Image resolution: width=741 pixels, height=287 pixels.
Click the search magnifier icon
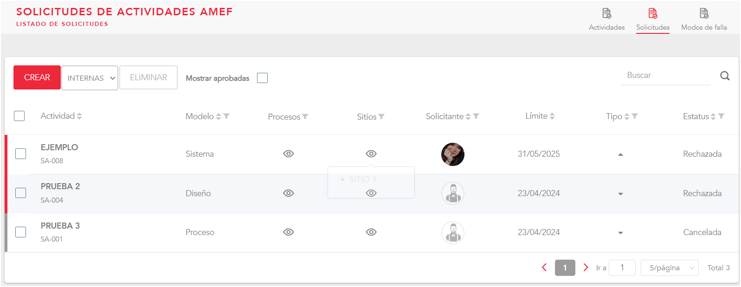point(725,76)
